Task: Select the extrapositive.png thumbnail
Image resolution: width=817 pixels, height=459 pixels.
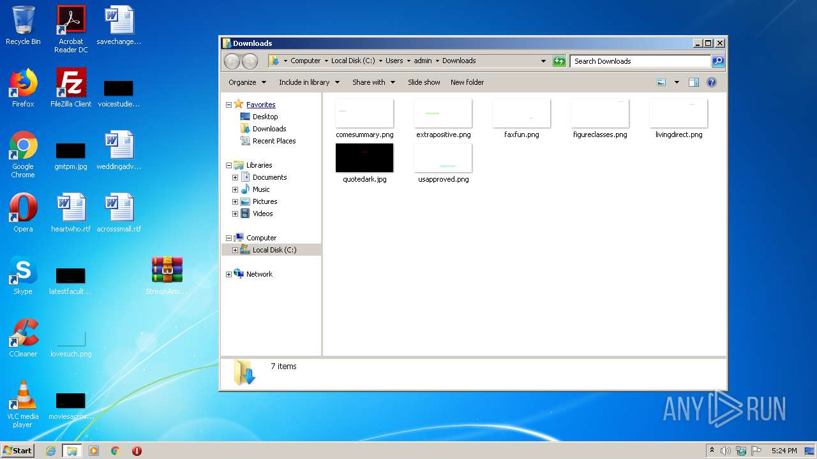Action: pyautogui.click(x=443, y=119)
